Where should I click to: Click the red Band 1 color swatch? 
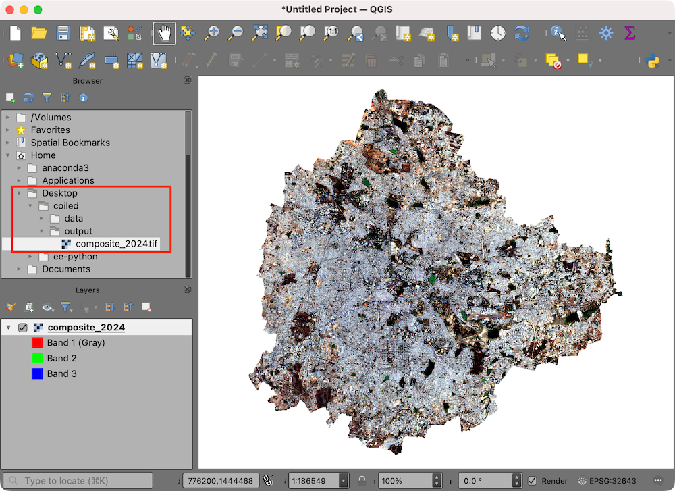point(37,342)
